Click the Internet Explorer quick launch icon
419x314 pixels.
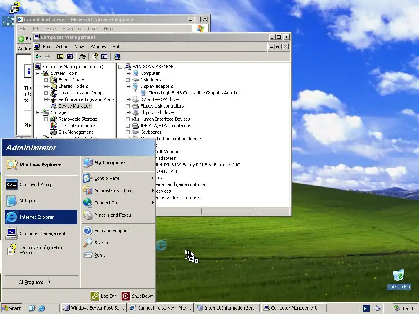(42, 308)
